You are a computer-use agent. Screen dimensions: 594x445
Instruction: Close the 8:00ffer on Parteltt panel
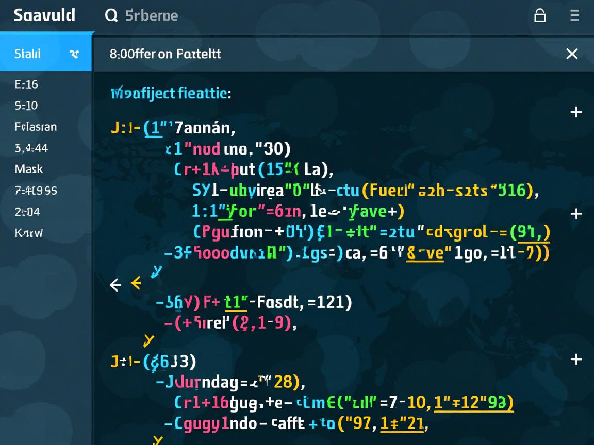pyautogui.click(x=572, y=54)
